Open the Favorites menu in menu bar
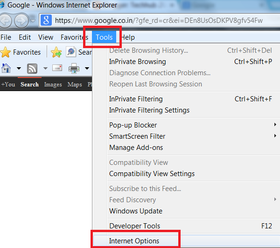280x248 pixels. click(x=74, y=37)
